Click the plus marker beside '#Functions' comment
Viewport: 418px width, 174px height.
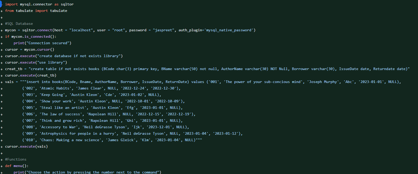click(2, 159)
